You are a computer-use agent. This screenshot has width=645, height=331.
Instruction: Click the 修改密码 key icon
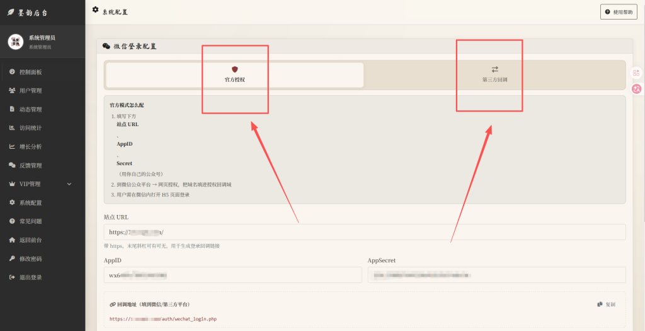(x=12, y=258)
